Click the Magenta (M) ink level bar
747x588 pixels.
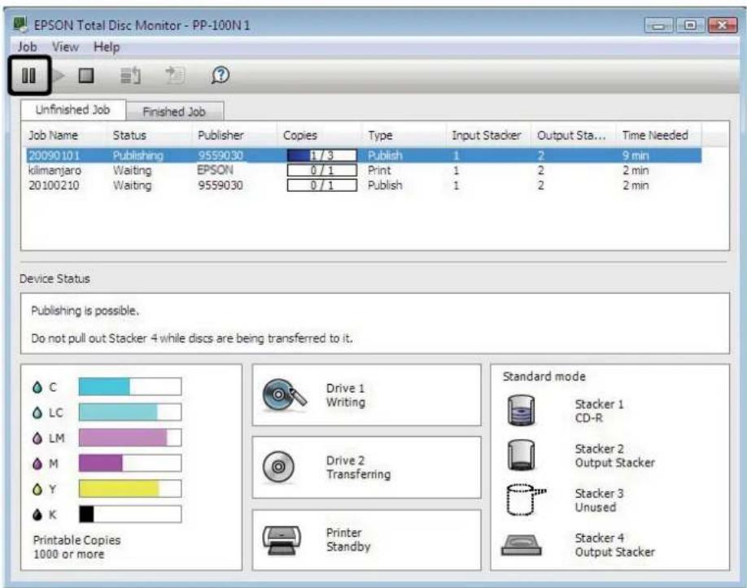[x=130, y=463]
